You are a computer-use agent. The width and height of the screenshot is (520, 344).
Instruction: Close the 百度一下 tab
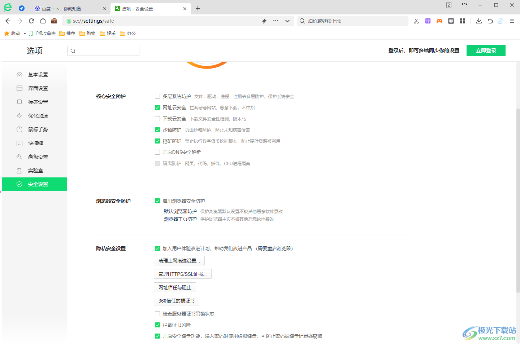pyautogui.click(x=105, y=9)
